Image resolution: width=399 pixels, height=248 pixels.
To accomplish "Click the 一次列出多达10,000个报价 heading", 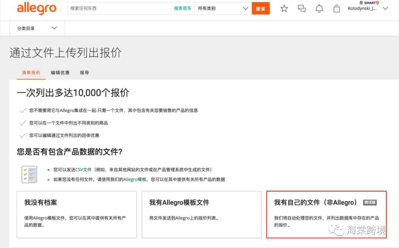I will tap(73, 93).
